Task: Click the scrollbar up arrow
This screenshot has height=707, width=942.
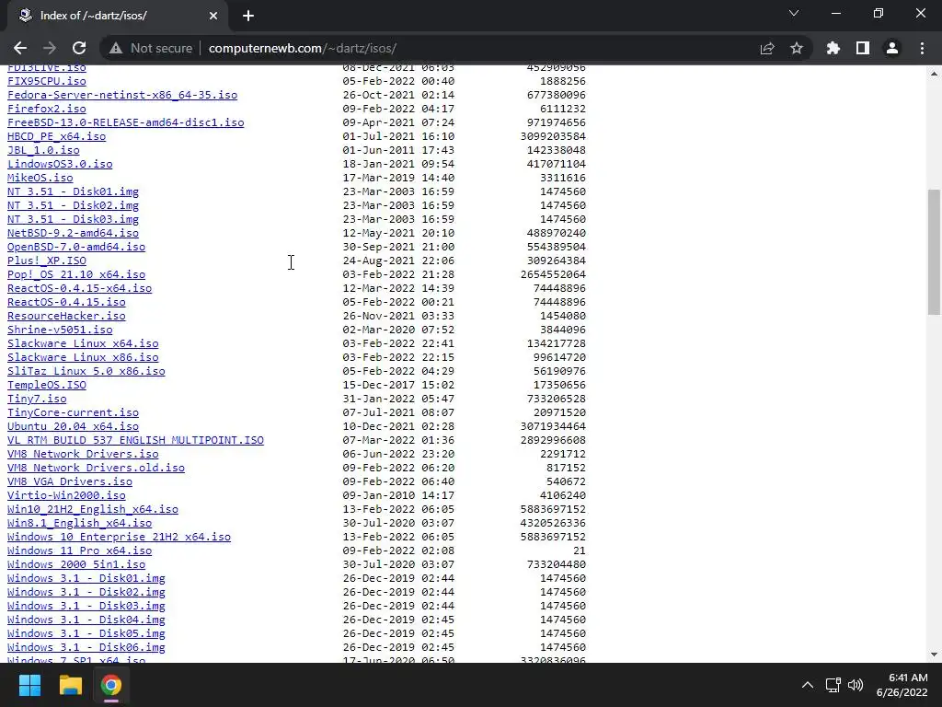Action: click(934, 74)
